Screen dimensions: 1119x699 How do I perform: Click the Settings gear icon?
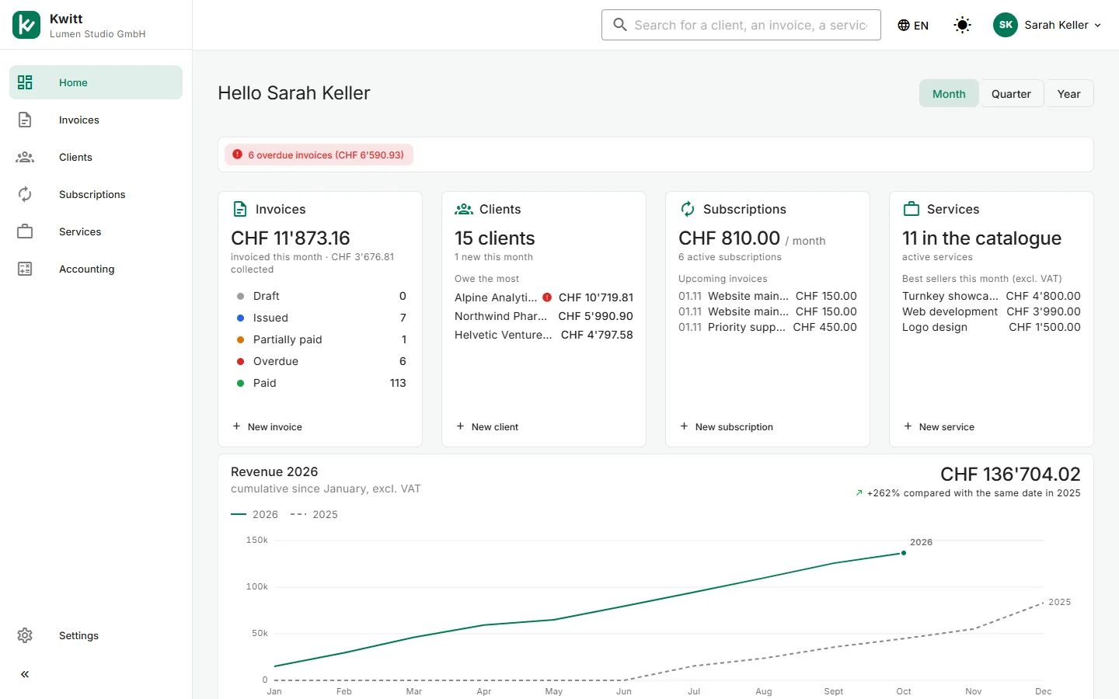point(25,635)
